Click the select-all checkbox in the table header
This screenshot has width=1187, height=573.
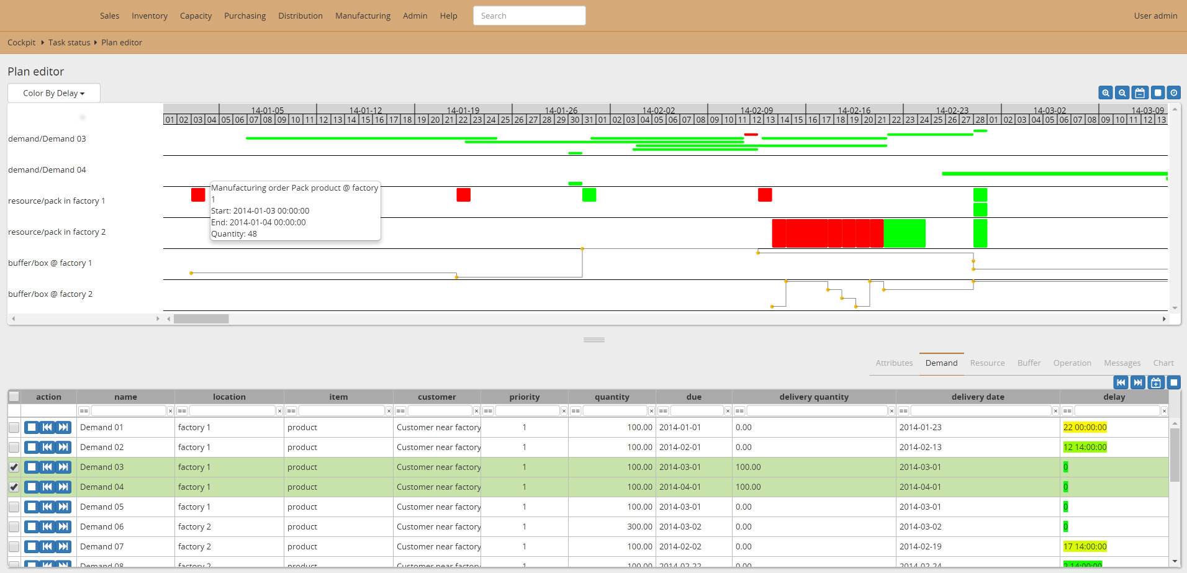[x=14, y=396]
